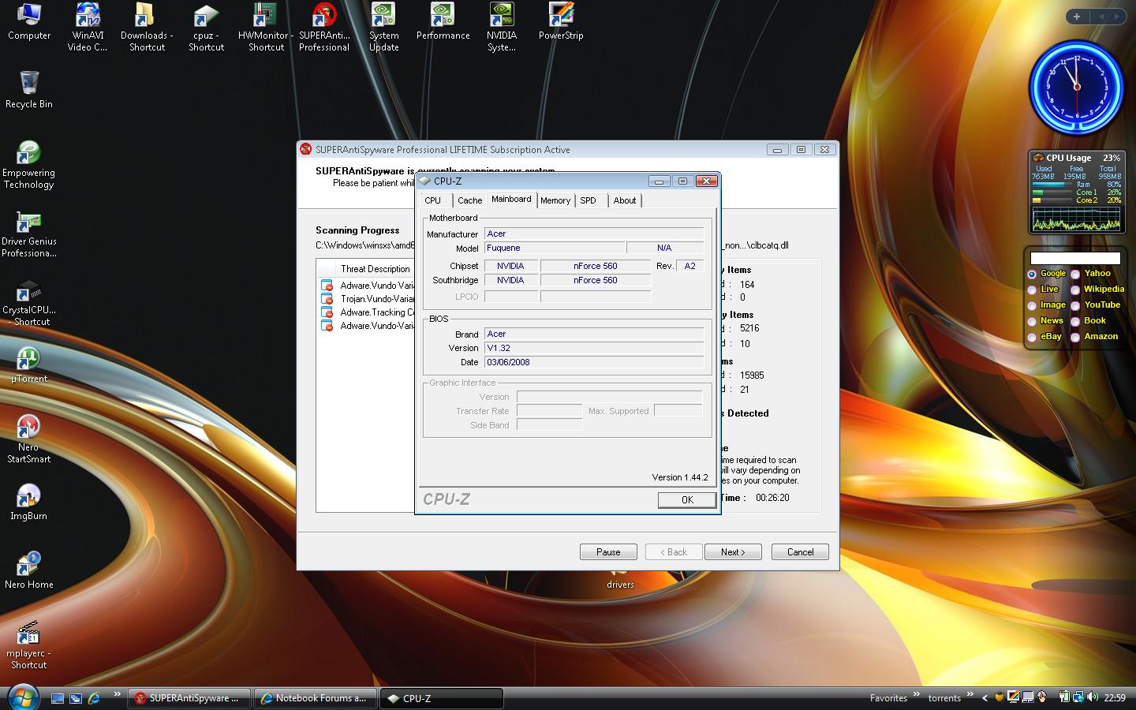1136x710 pixels.
Task: Click the Windows Start orb
Action: (22, 697)
